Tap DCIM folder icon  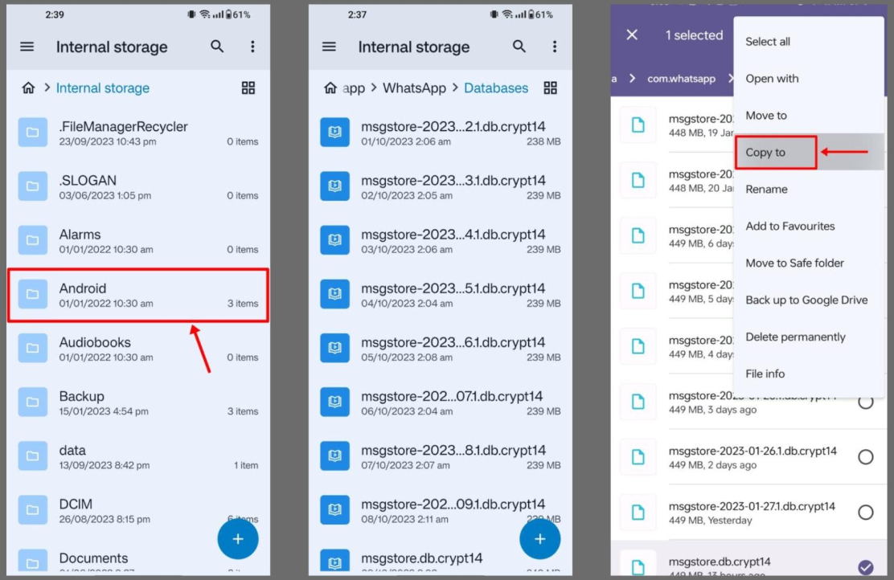pyautogui.click(x=32, y=510)
